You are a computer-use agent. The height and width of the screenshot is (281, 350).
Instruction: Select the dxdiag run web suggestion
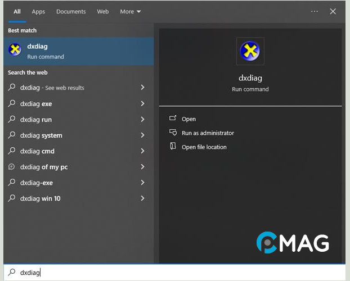point(36,120)
